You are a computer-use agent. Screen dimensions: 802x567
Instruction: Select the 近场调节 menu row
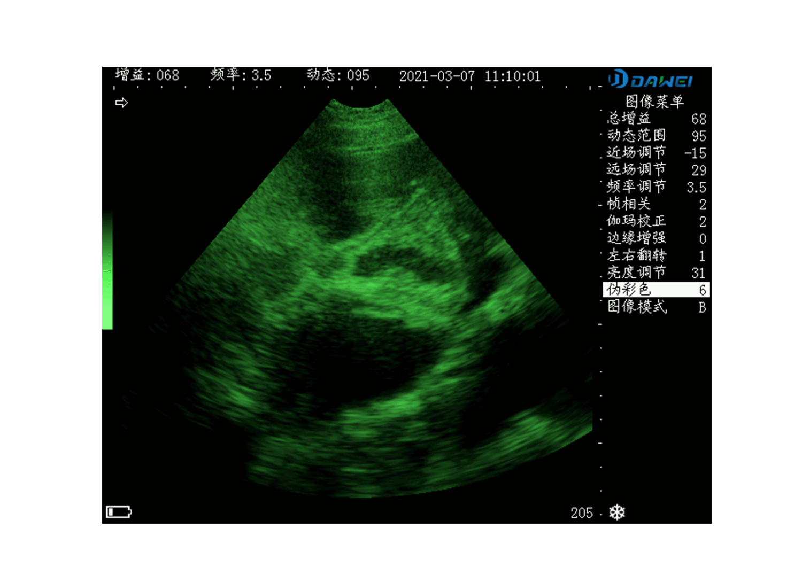click(x=656, y=153)
